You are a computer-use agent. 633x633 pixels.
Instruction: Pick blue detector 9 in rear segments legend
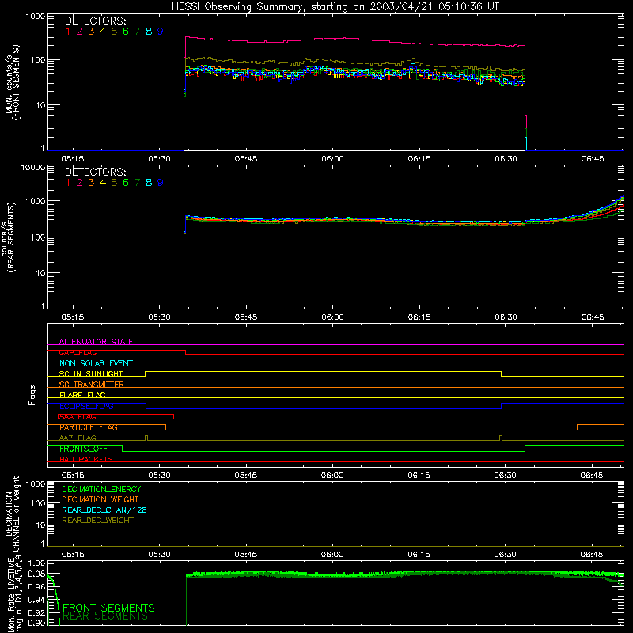click(x=161, y=183)
